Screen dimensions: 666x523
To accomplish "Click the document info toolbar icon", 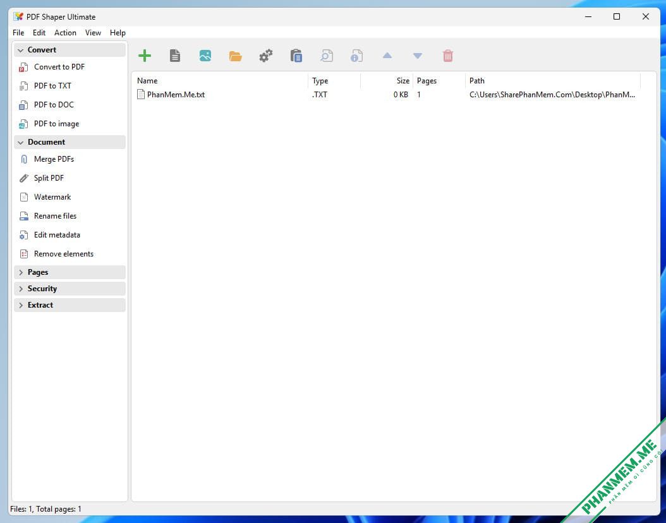I will coord(357,56).
